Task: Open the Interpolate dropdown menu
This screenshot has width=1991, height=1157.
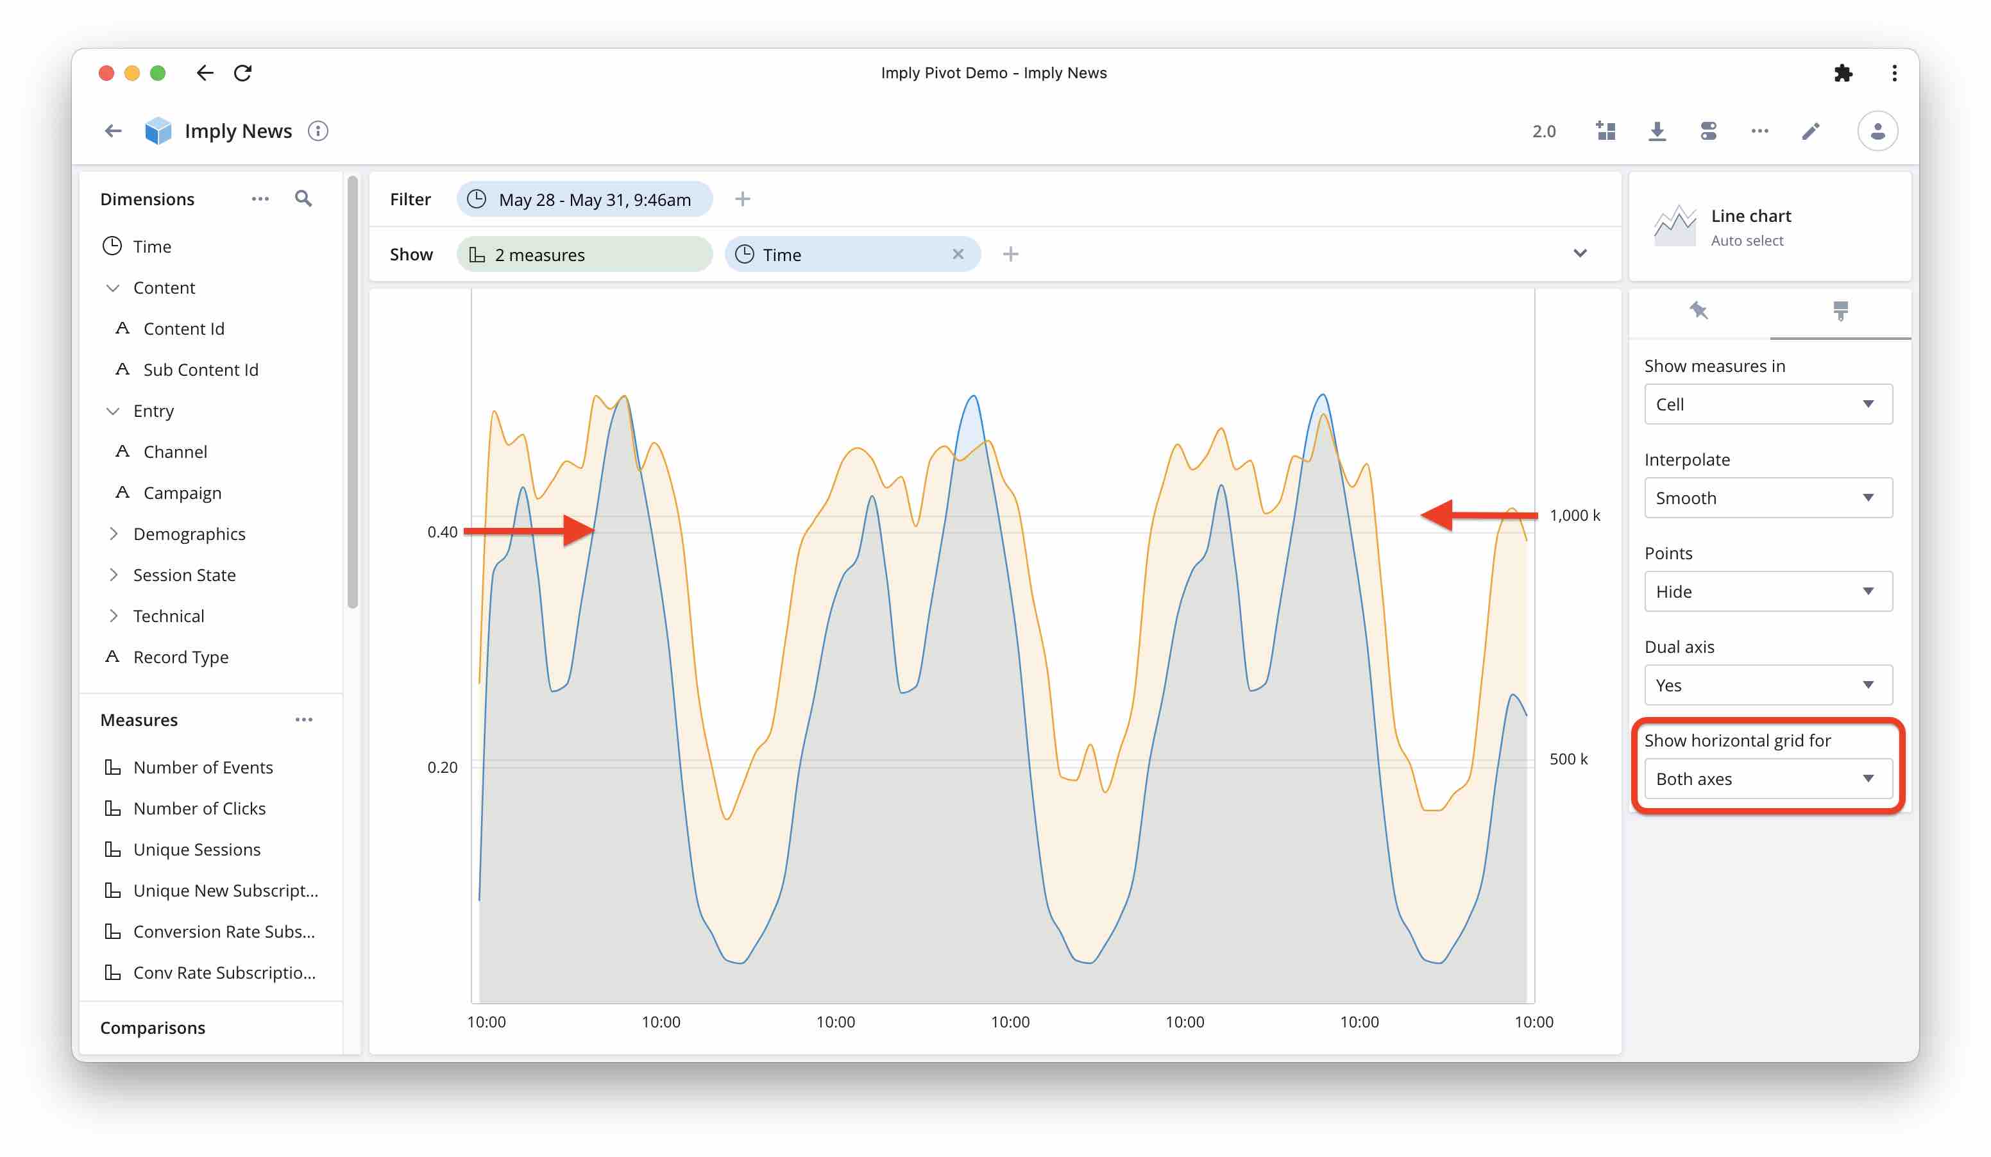Action: coord(1765,497)
